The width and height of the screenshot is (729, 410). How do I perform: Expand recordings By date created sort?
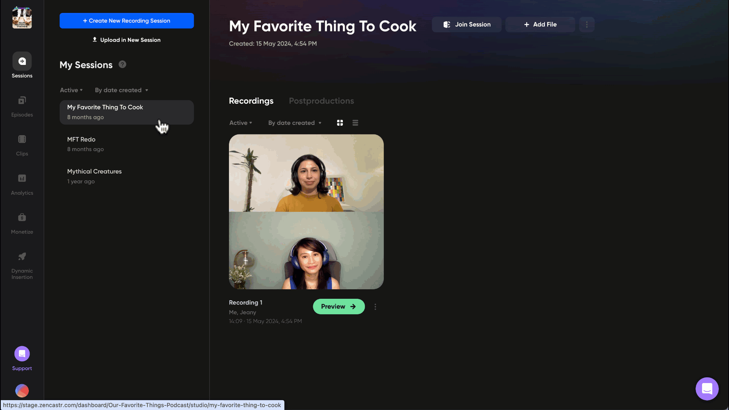click(295, 123)
